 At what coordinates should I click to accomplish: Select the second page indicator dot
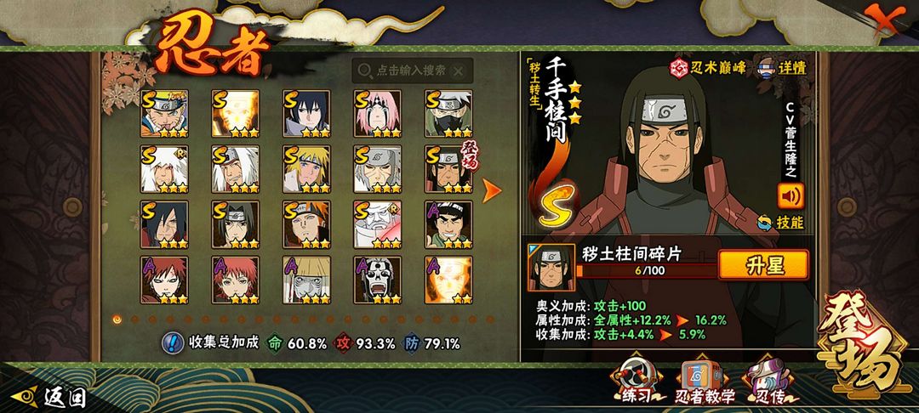pyautogui.click(x=134, y=320)
